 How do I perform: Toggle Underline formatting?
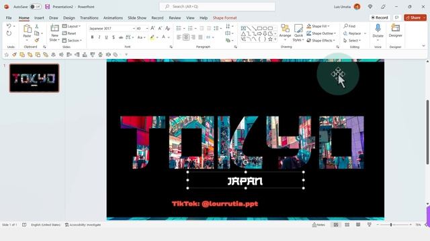click(x=106, y=37)
